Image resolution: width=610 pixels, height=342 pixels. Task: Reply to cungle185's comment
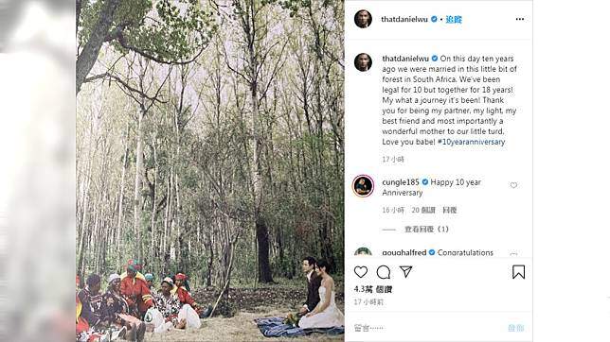tap(450, 210)
